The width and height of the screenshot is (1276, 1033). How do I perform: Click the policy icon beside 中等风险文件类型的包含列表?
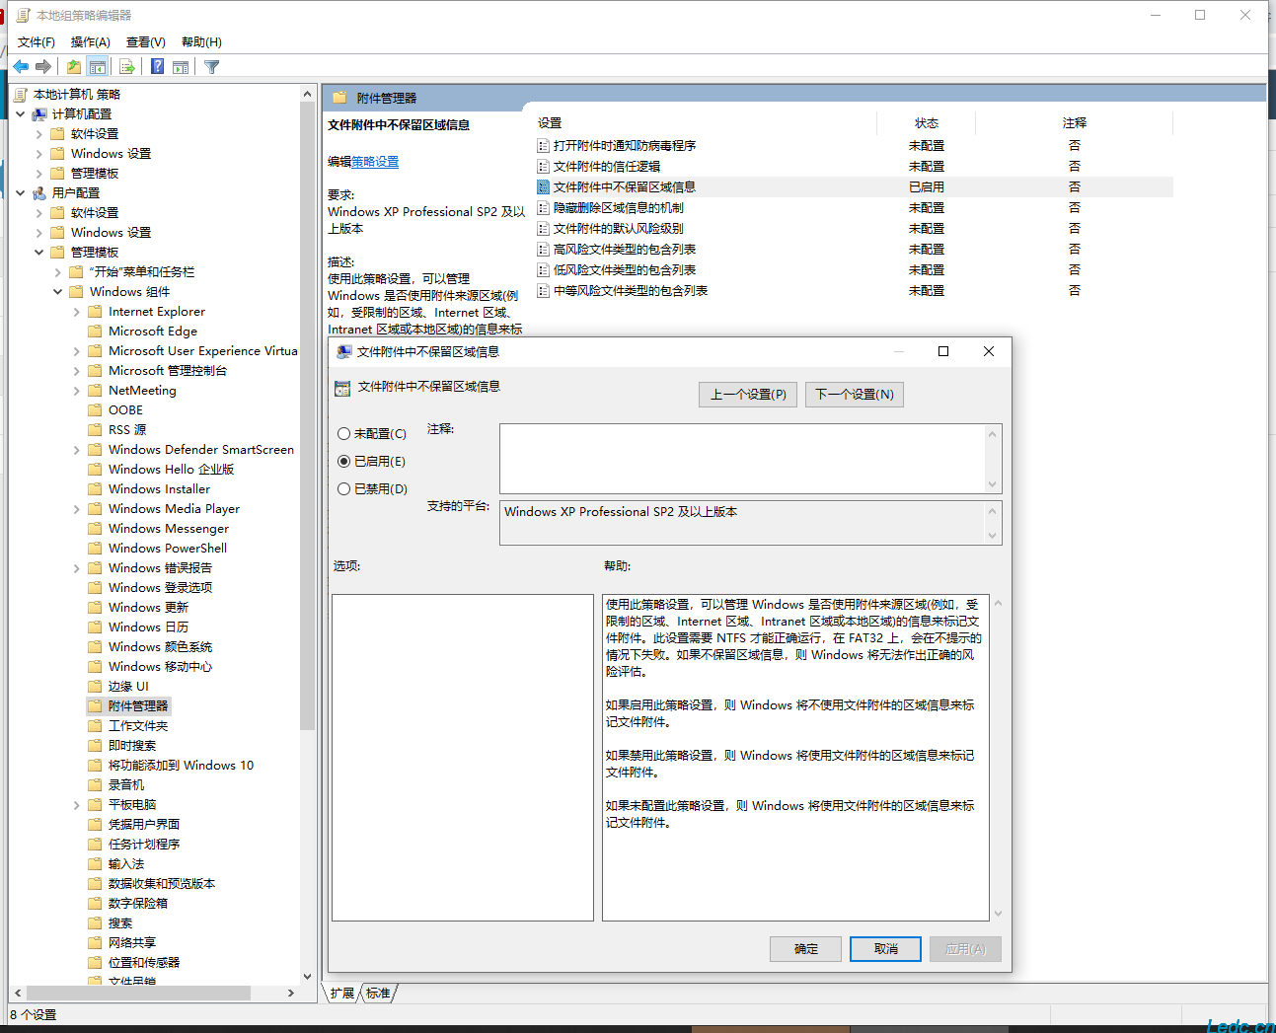543,291
